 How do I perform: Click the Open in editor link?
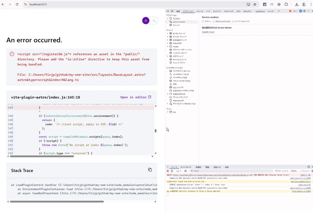click(136, 97)
